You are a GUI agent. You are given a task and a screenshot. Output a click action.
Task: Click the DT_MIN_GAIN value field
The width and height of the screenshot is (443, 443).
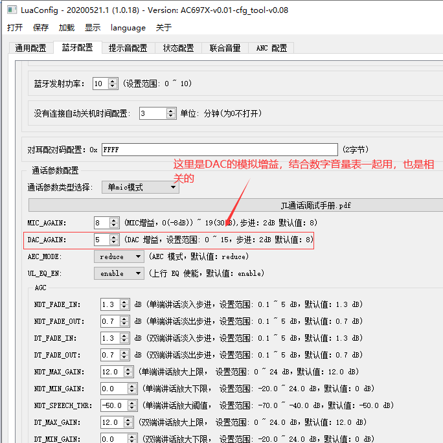pos(114,438)
